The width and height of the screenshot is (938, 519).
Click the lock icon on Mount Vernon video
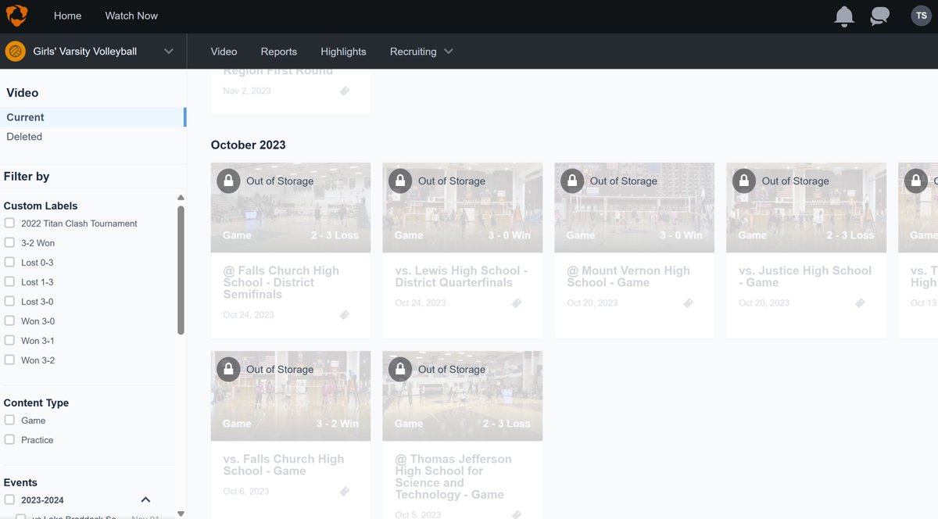[x=572, y=180]
